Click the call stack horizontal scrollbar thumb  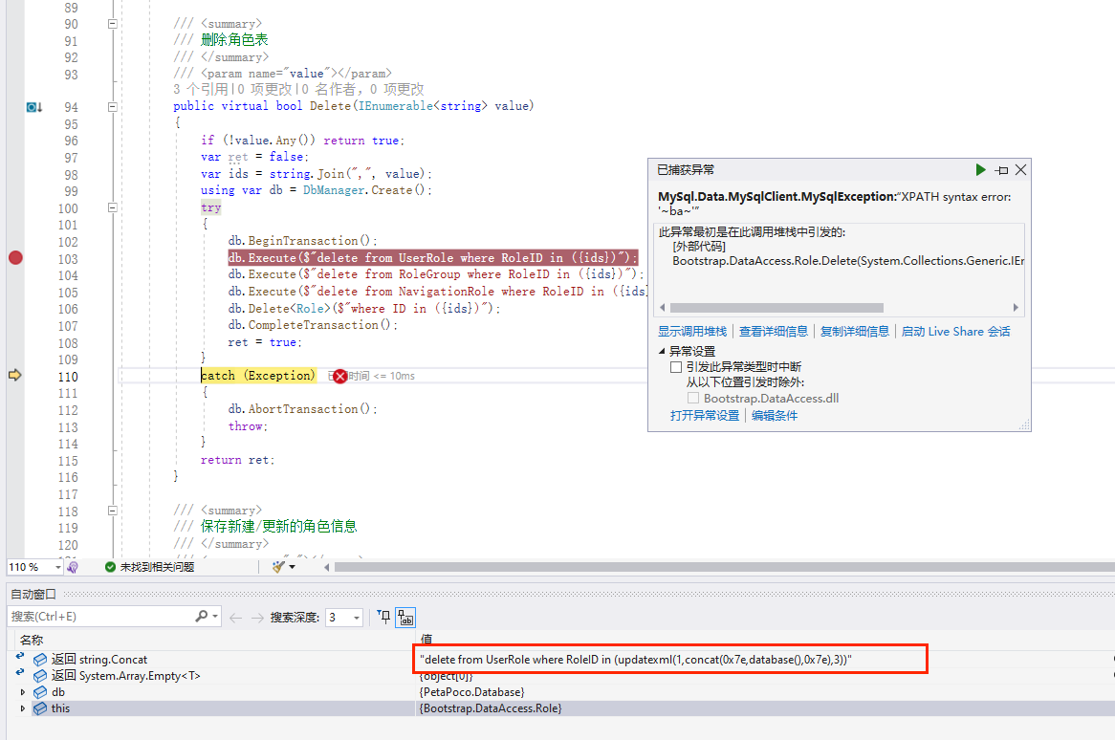[776, 308]
